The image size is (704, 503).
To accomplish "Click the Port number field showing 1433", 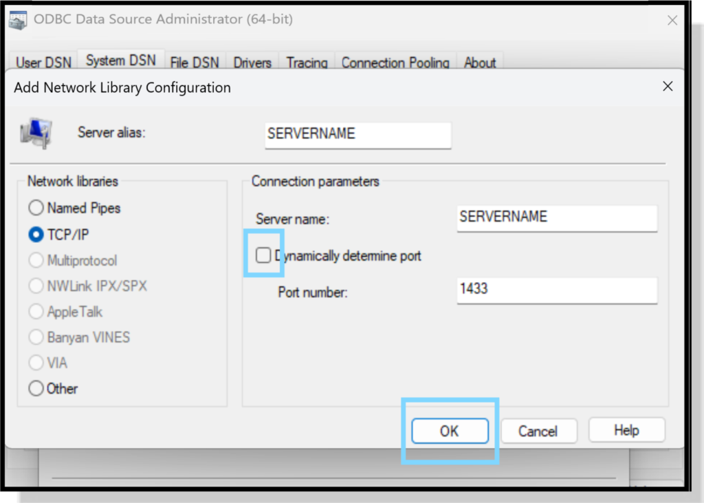I will point(557,290).
